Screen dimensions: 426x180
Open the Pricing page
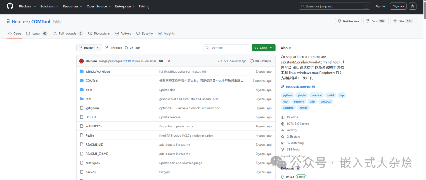(144, 6)
